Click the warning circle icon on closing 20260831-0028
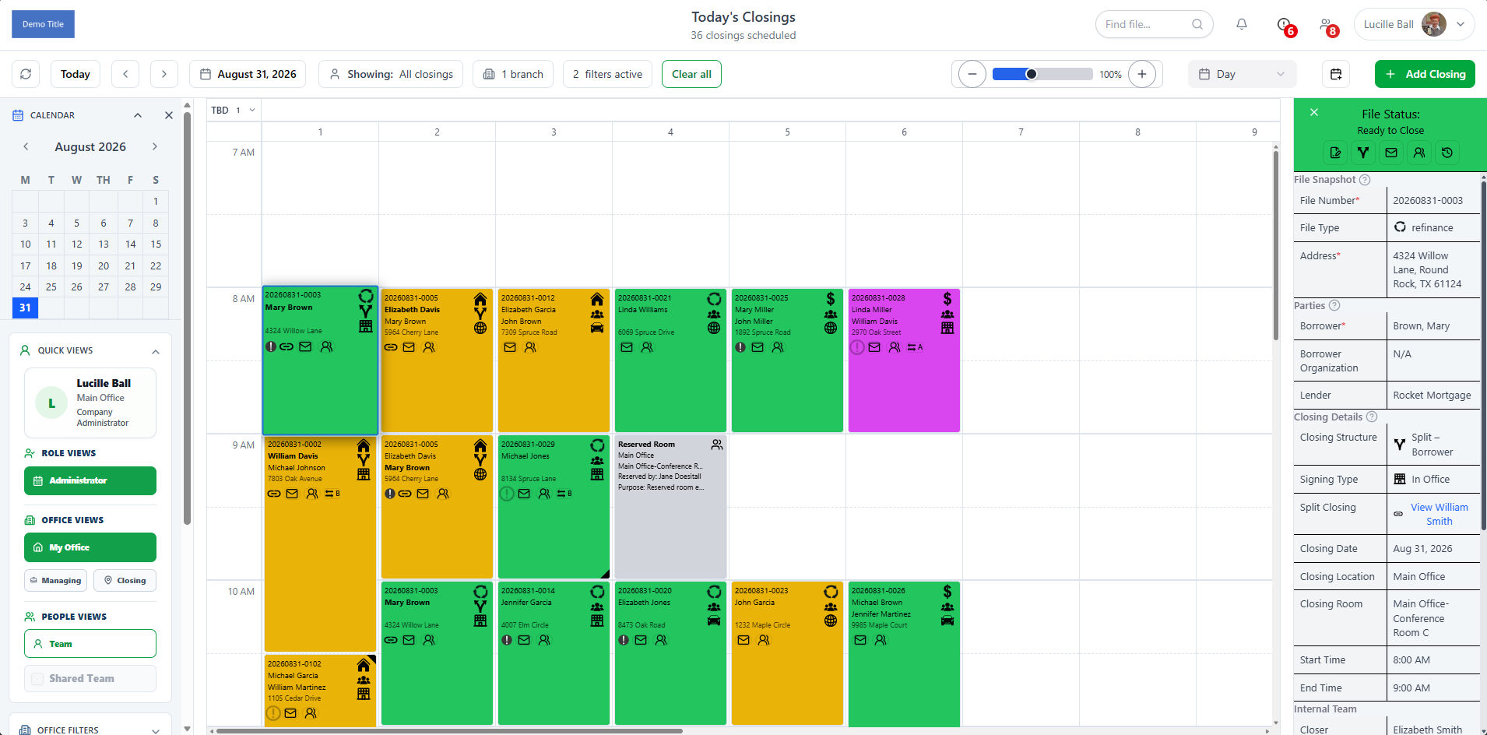The image size is (1487, 735). [857, 347]
